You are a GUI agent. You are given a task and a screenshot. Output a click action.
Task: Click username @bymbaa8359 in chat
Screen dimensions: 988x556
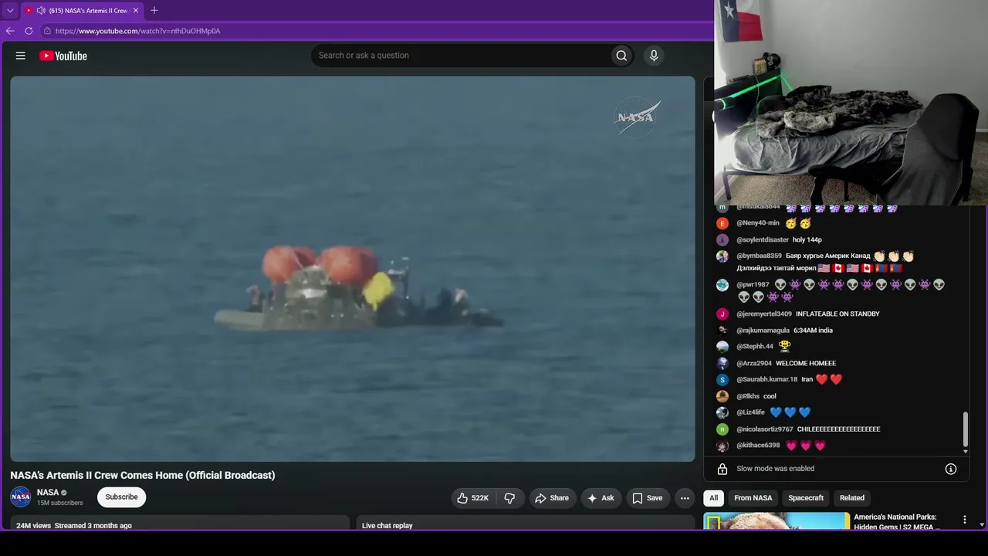[x=759, y=256]
